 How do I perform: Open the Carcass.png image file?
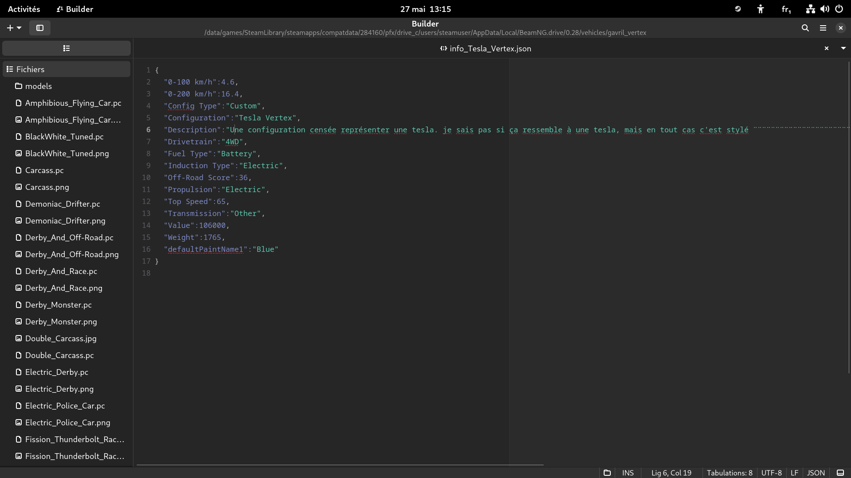(x=47, y=187)
